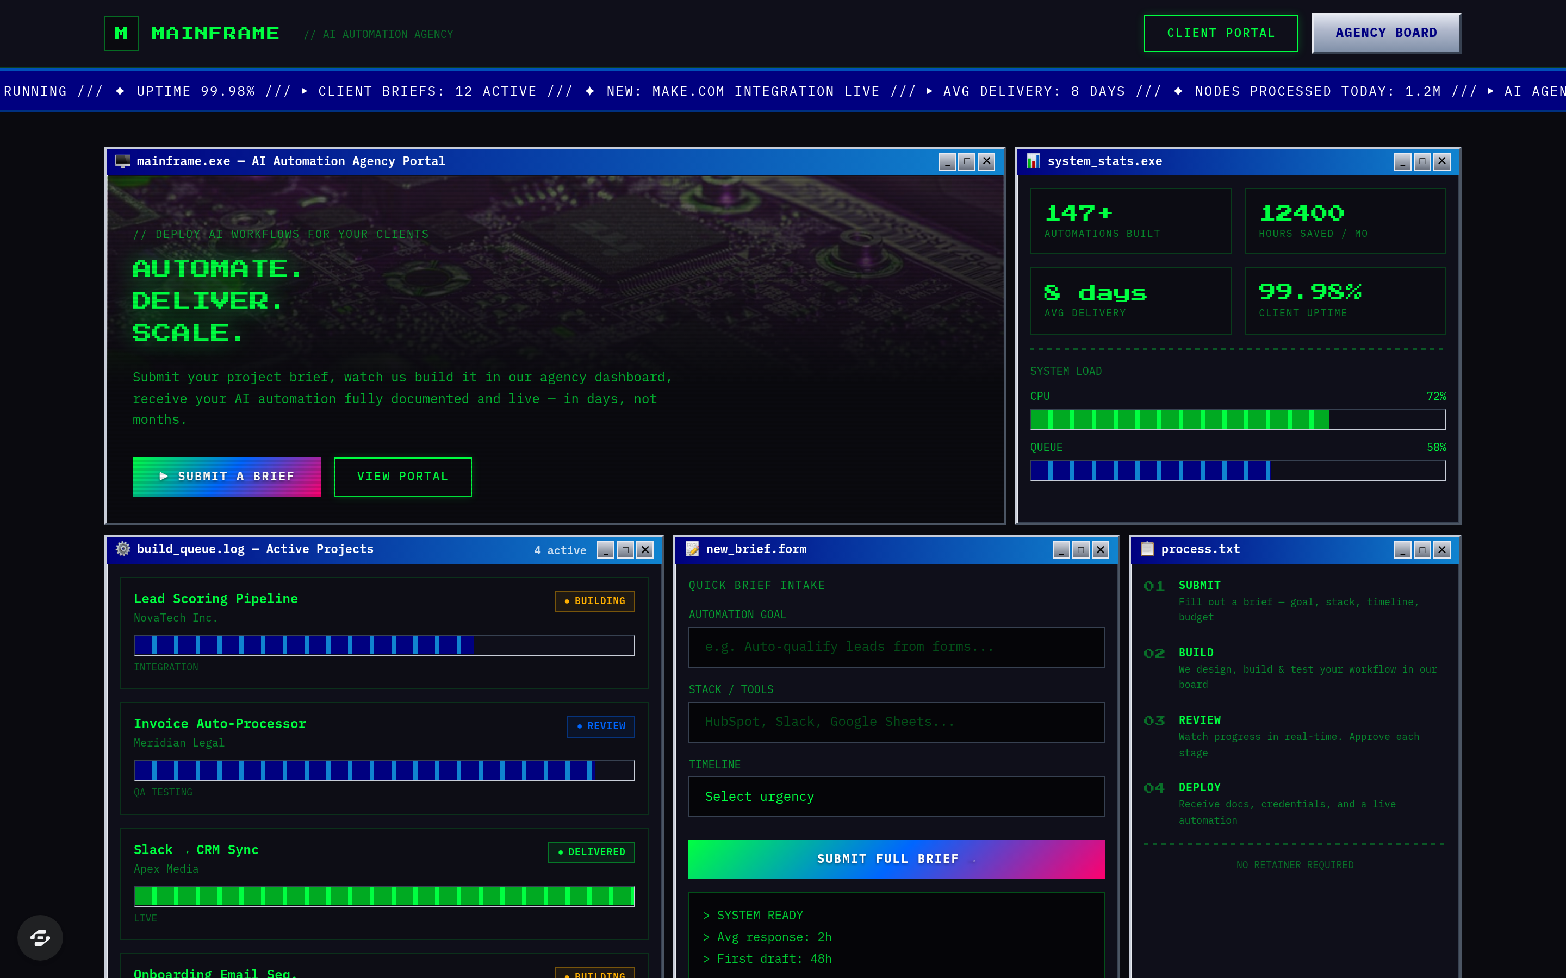Viewport: 1566px width, 978px height.
Task: Click the chart icon in system_stats.exe titlebar
Action: pos(1034,161)
